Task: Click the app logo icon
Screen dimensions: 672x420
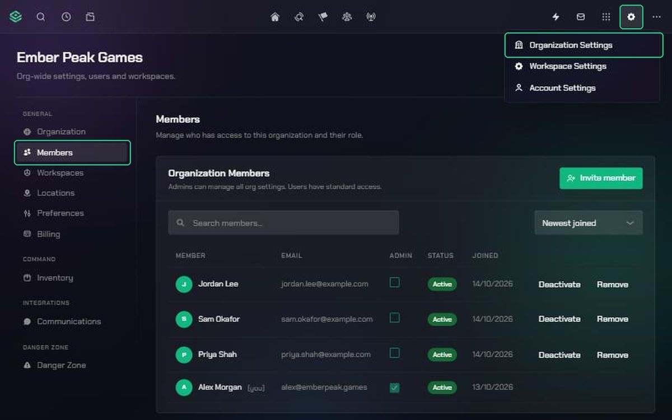Action: click(x=16, y=17)
